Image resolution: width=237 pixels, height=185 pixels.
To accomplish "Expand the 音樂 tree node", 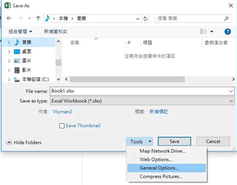I will [9, 42].
